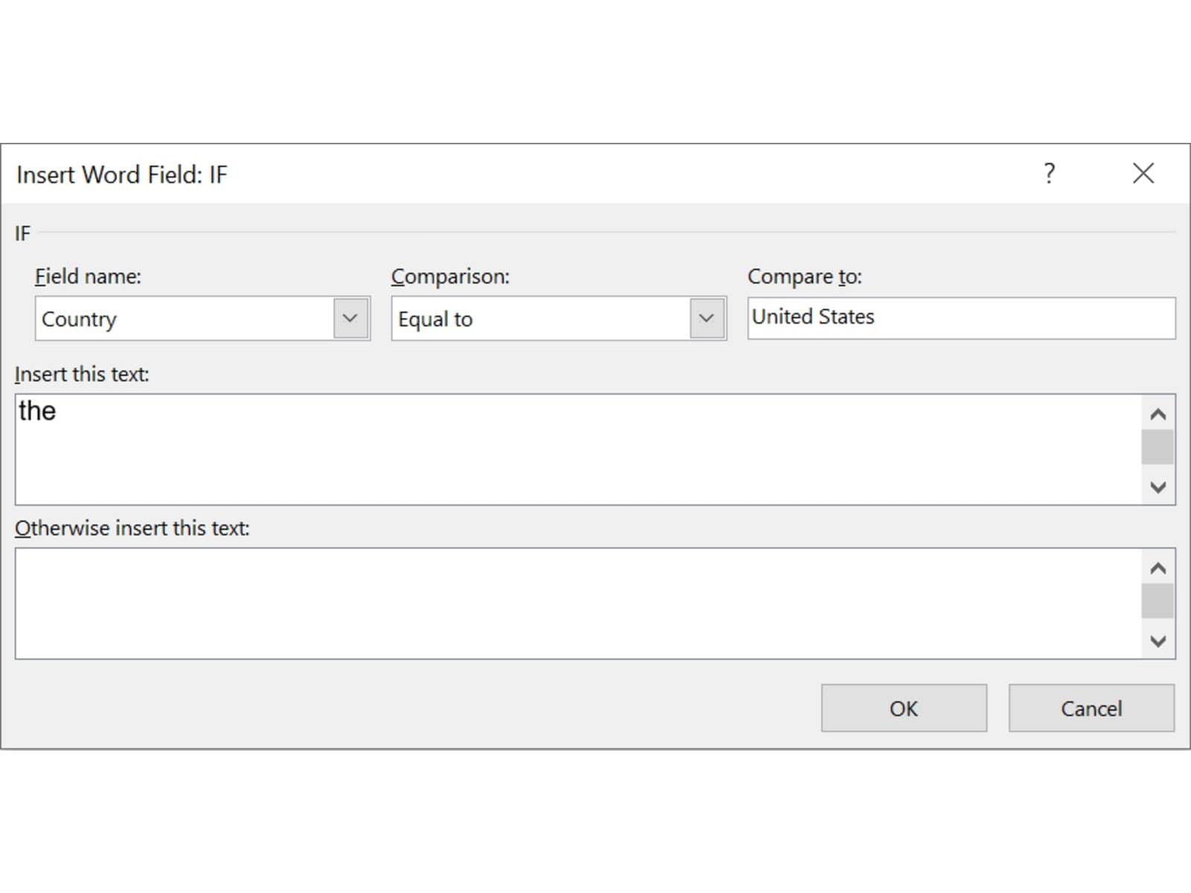The image size is (1191, 893).
Task: Click the Help question mark icon
Action: tap(1049, 173)
